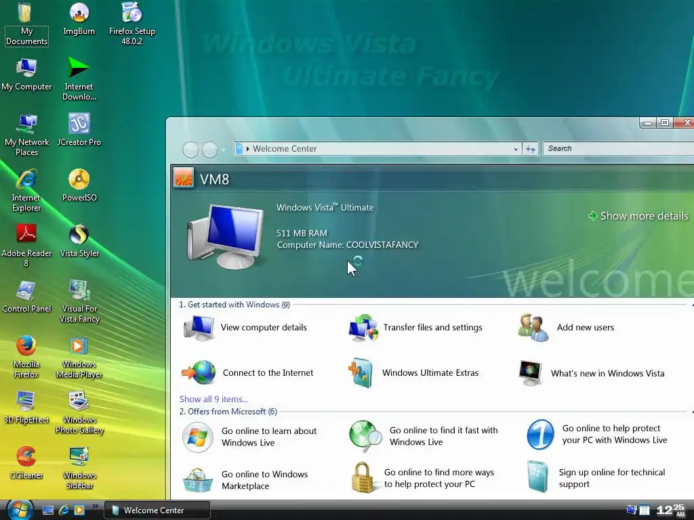Select Windows Sidebar desktop icon

pos(79,469)
